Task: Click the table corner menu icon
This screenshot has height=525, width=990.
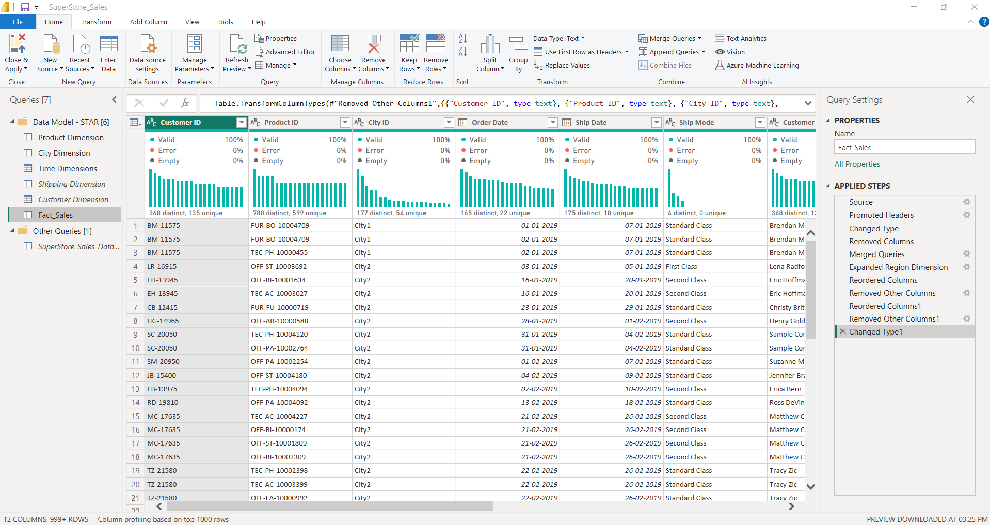Action: [x=135, y=122]
